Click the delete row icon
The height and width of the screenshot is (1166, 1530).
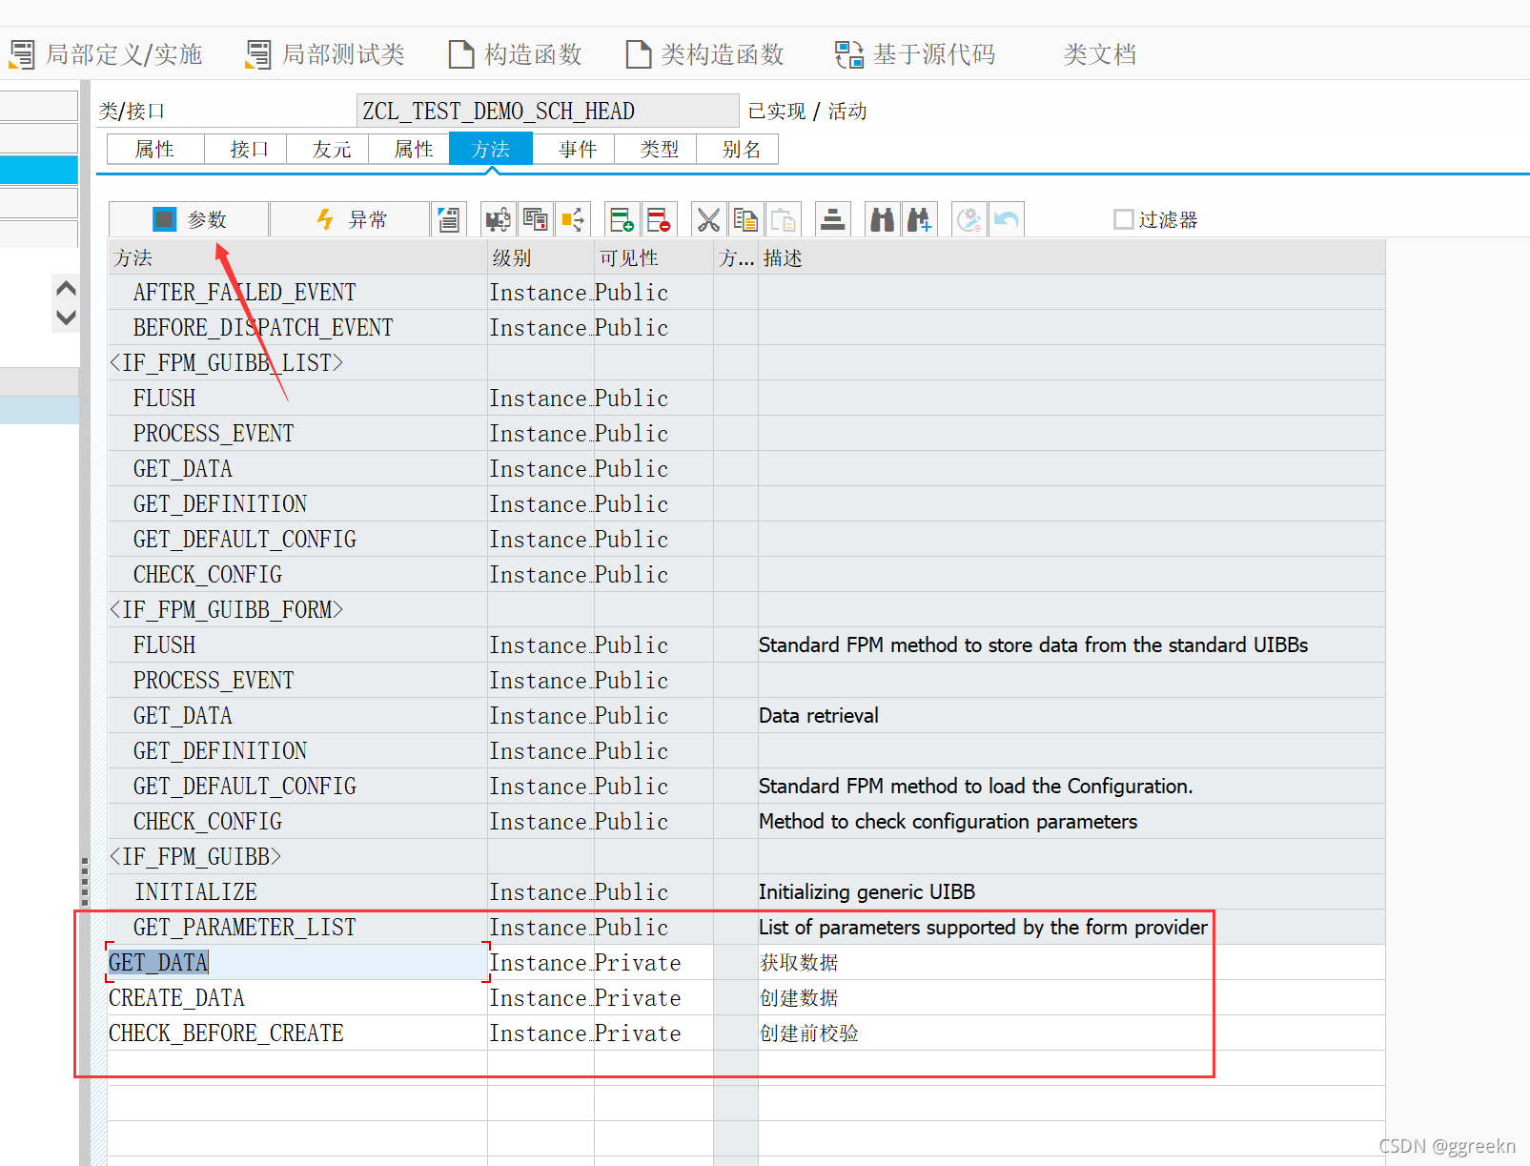pyautogui.click(x=660, y=219)
